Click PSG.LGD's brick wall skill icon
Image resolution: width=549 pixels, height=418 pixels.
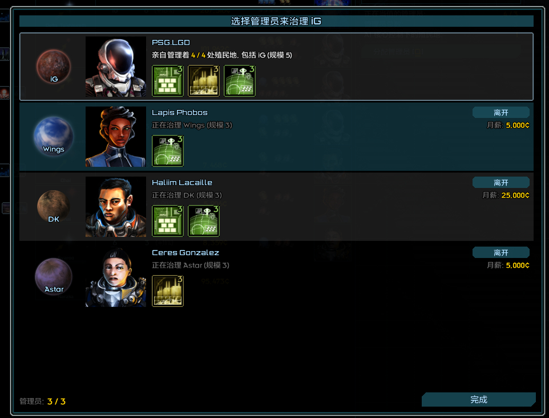167,81
